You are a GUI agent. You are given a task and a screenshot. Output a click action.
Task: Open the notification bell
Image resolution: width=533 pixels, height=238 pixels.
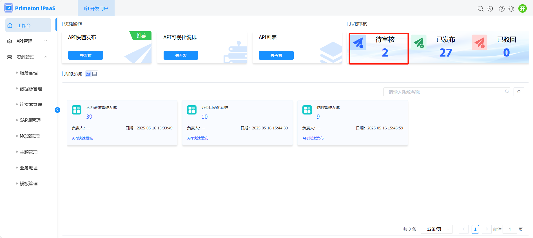[x=511, y=9]
